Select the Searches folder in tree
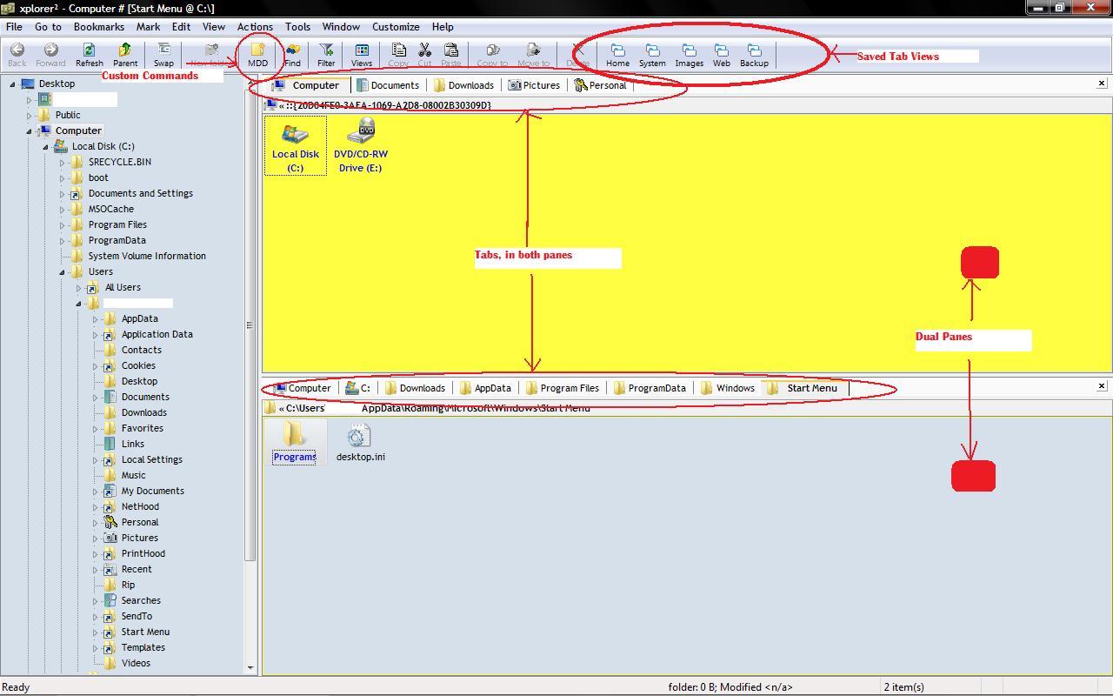The image size is (1113, 696). [x=140, y=600]
